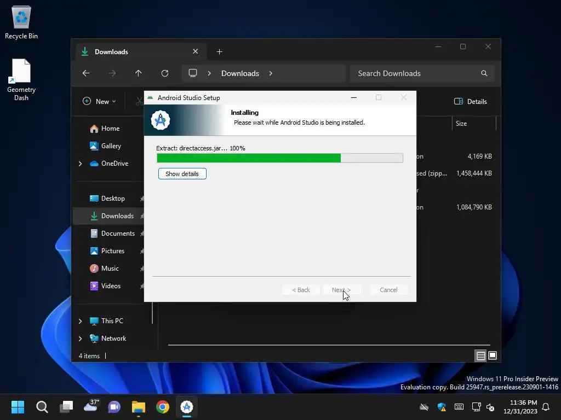Click Downloads in the address bar path
This screenshot has width=561, height=420.
tap(240, 73)
